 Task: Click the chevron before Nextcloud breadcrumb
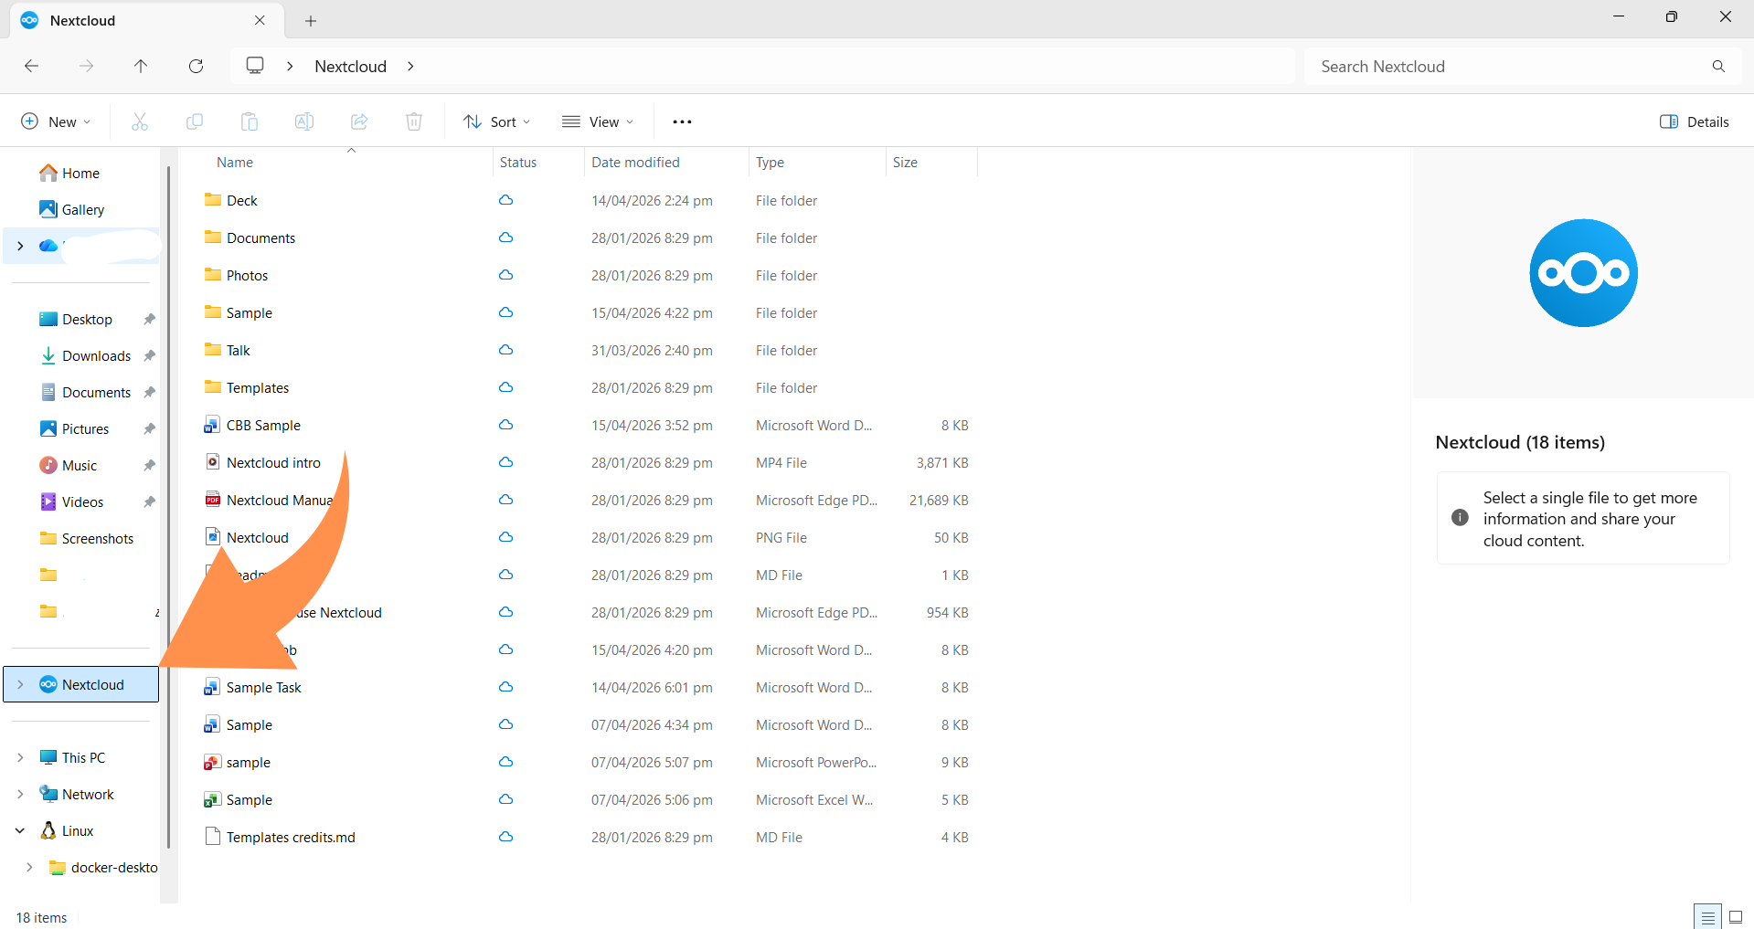pos(290,66)
